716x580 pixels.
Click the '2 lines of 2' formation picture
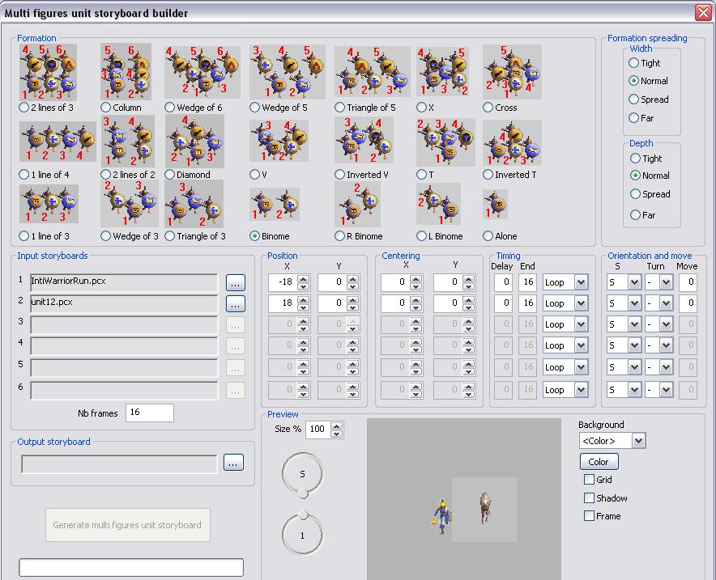128,141
